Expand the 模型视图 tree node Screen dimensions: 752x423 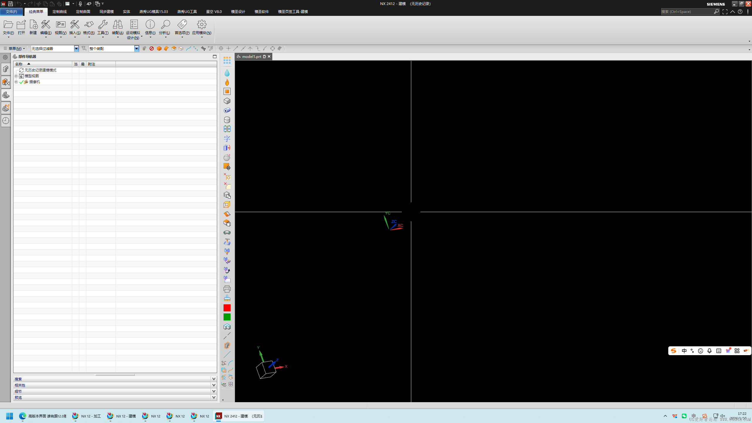click(x=16, y=76)
